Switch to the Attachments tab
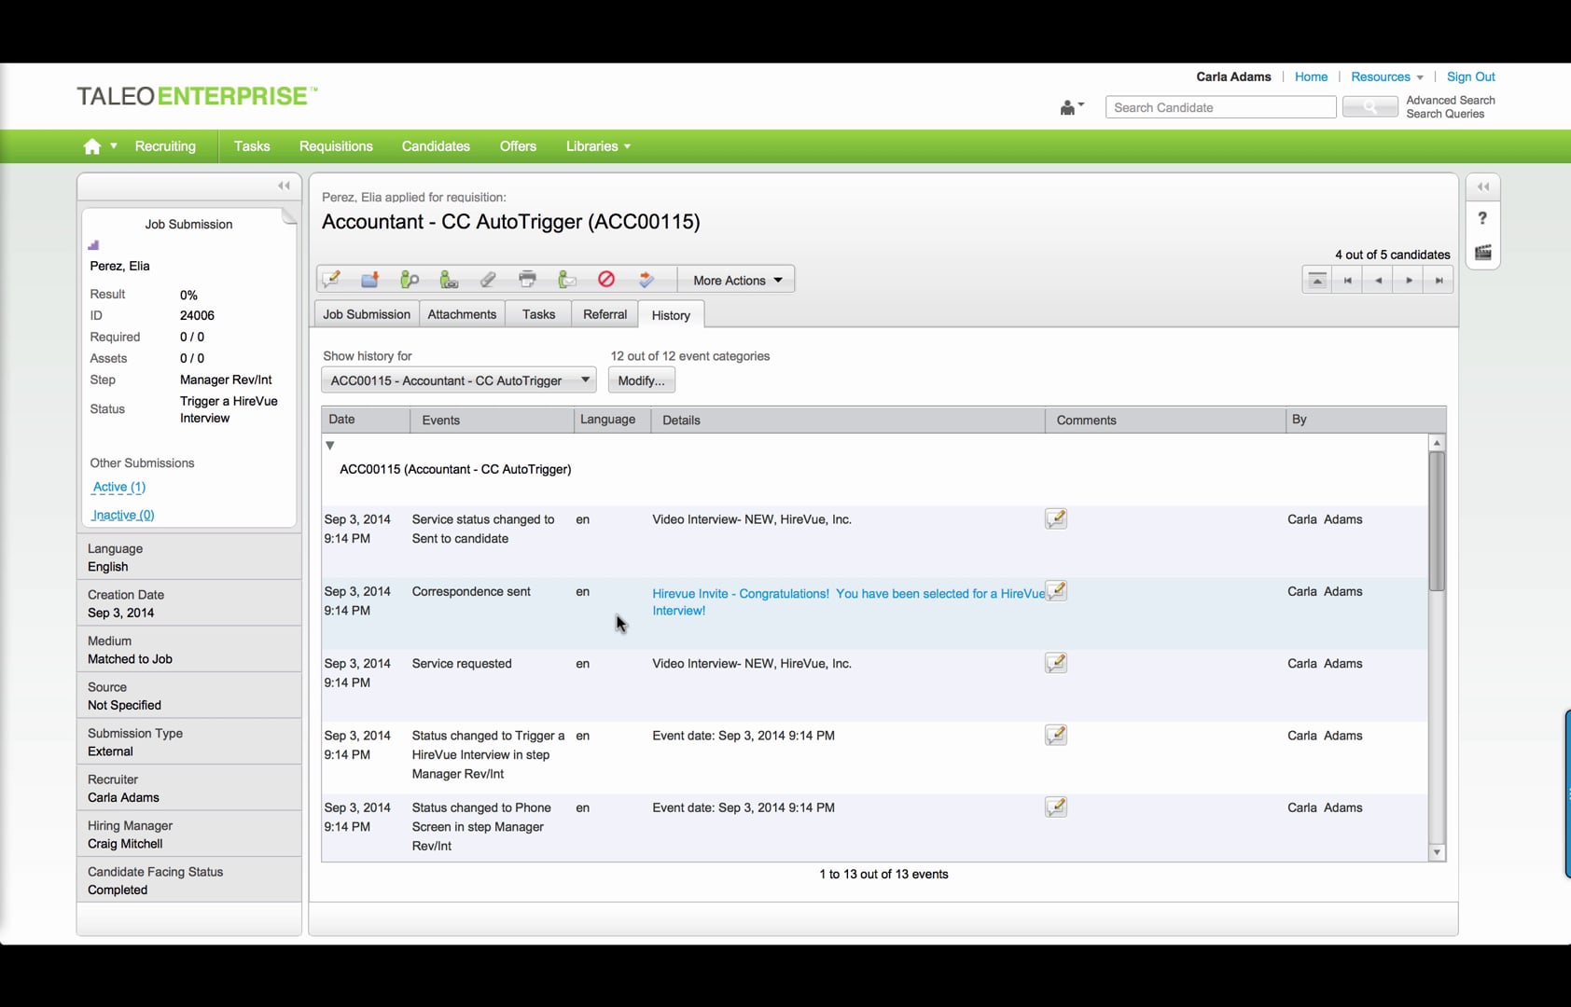The height and width of the screenshot is (1007, 1571). pyautogui.click(x=462, y=314)
